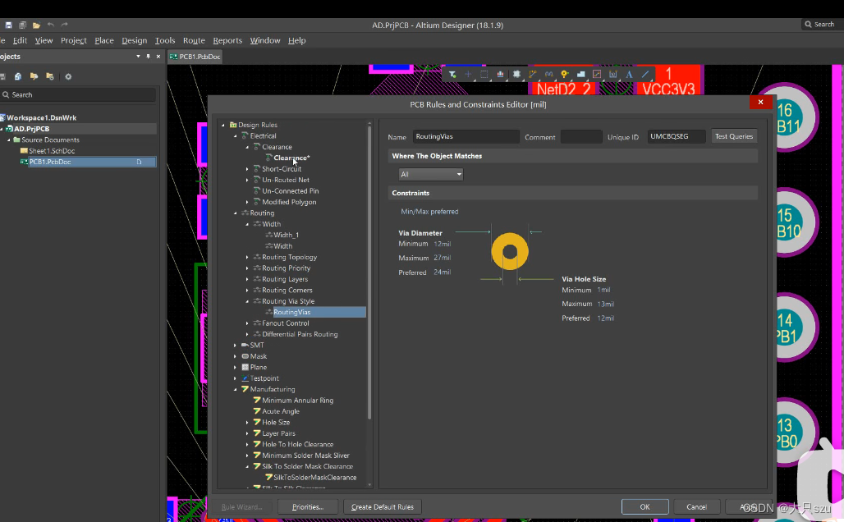Click the rules tree vertical scrollbar
The width and height of the screenshot is (844, 522).
(x=369, y=272)
